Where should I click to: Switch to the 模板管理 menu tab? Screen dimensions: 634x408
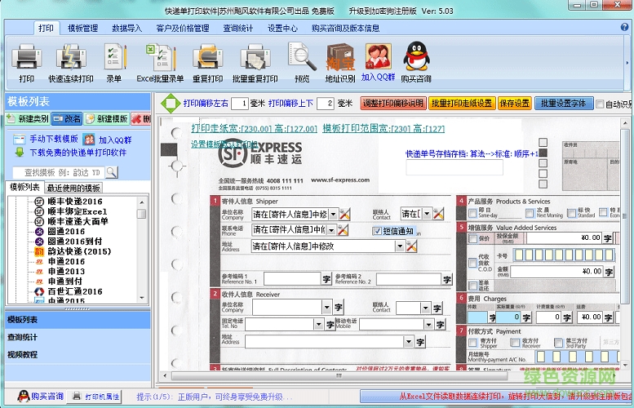83,28
